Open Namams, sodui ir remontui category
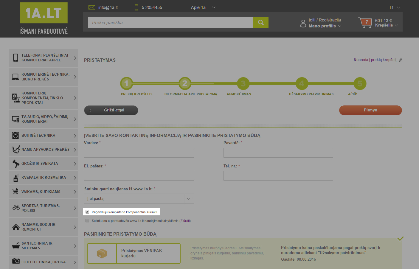The height and width of the screenshot is (269, 419). (x=44, y=227)
